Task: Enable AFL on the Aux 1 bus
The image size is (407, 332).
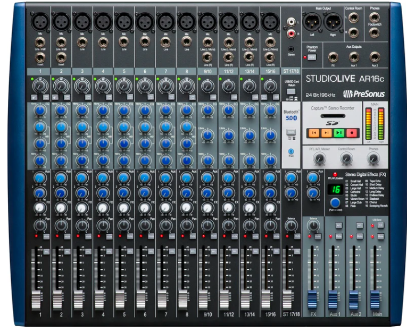Action: pyautogui.click(x=339, y=225)
